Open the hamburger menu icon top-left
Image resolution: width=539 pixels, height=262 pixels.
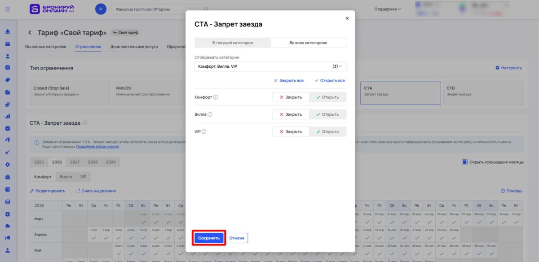7,9
